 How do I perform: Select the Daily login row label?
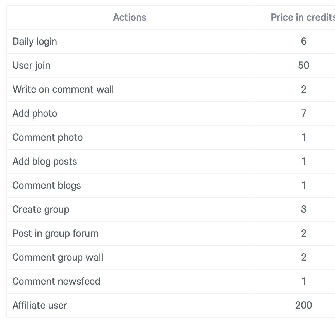35,42
